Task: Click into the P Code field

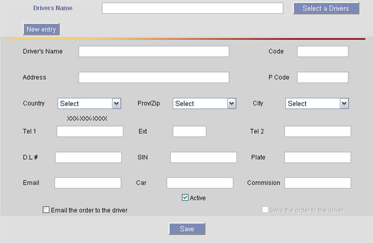Action: (x=323, y=77)
